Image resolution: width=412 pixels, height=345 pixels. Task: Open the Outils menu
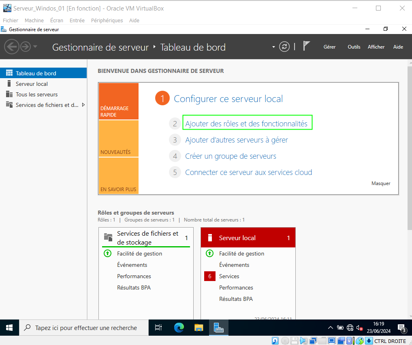click(354, 47)
